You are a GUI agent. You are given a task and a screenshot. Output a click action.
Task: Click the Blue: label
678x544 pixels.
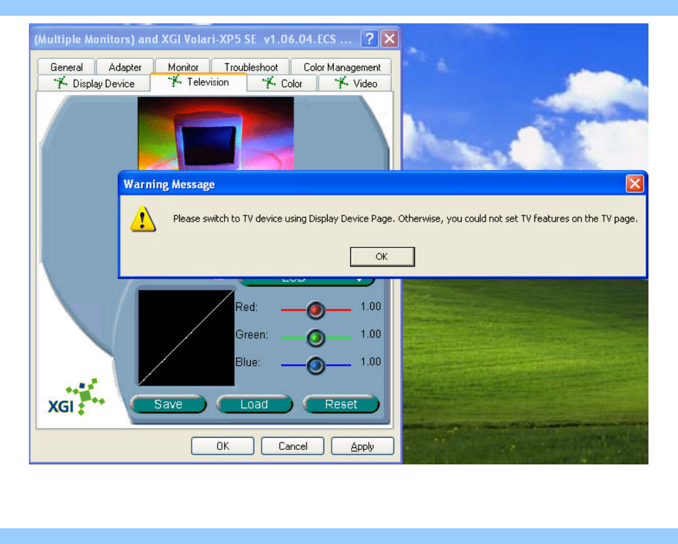[x=248, y=362]
